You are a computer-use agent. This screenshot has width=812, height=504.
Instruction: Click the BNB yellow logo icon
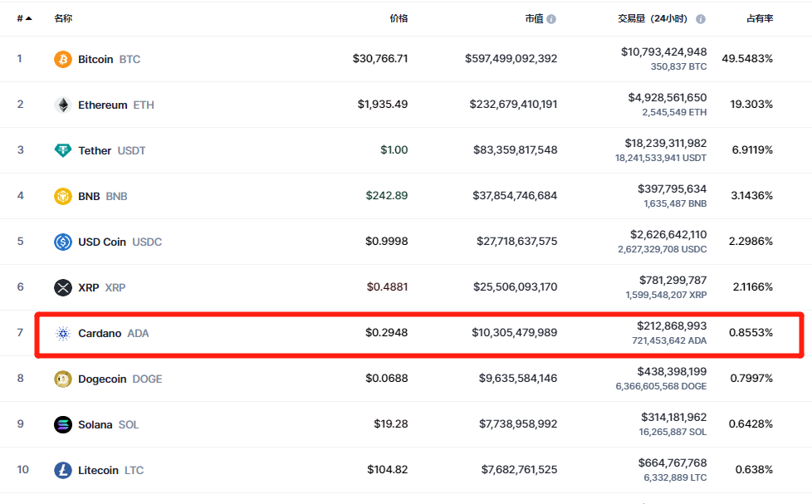[63, 196]
